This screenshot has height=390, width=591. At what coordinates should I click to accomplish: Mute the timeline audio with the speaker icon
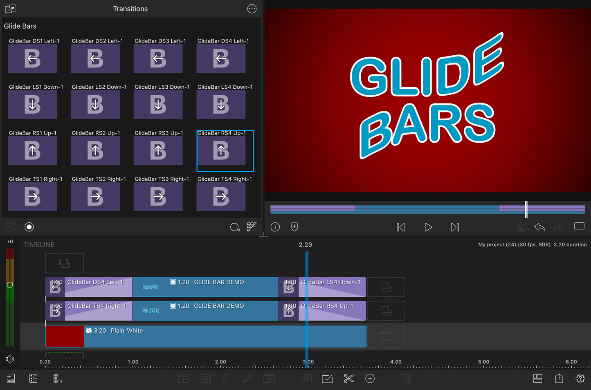click(10, 359)
